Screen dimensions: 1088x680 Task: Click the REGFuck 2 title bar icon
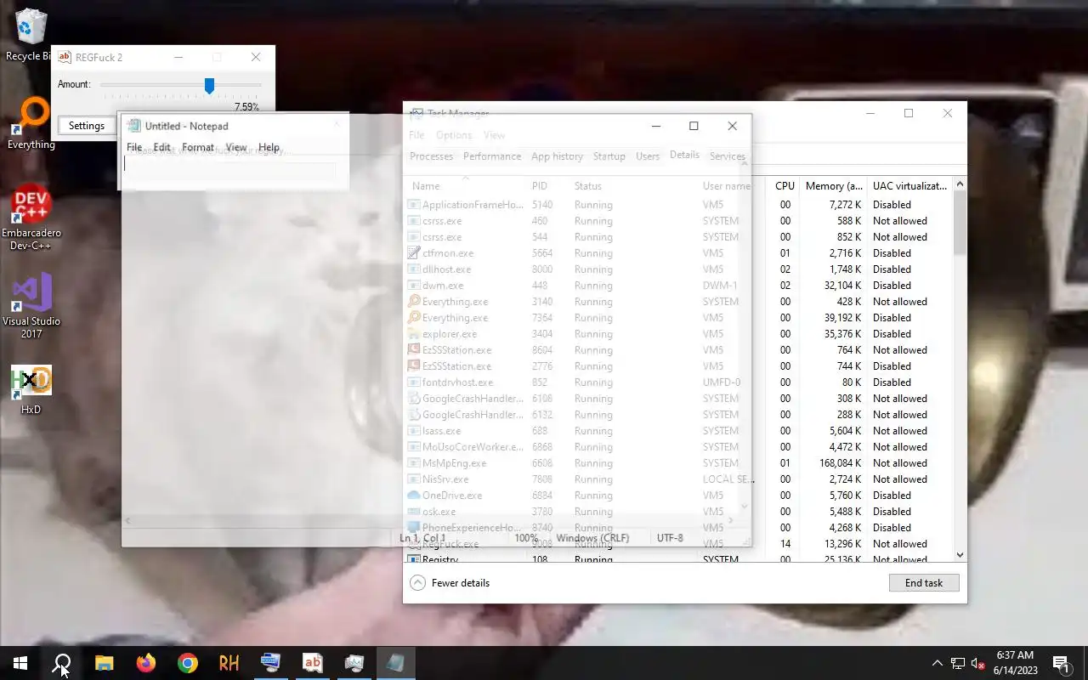[x=65, y=57]
